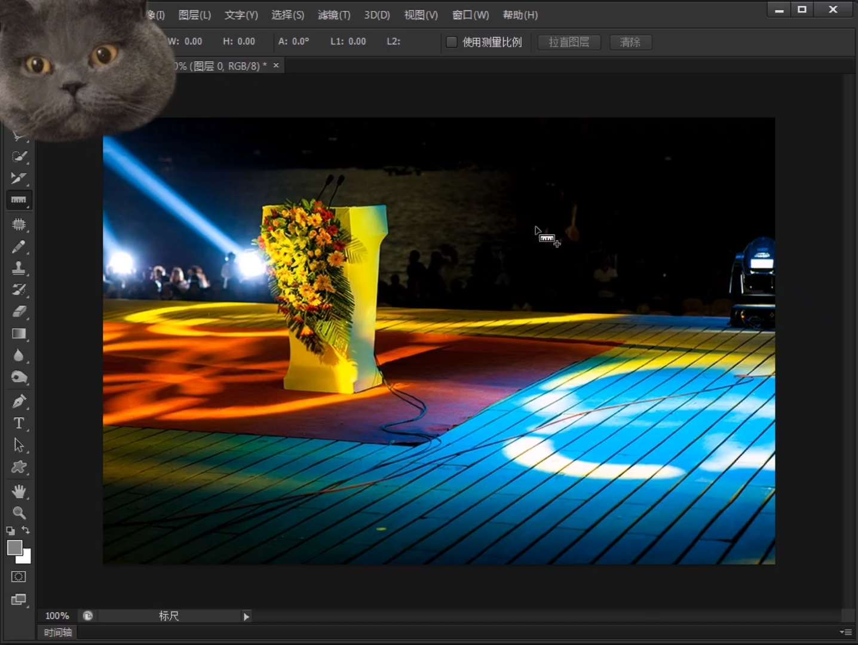858x645 pixels.
Task: Select the Pen tool
Action: coord(19,401)
